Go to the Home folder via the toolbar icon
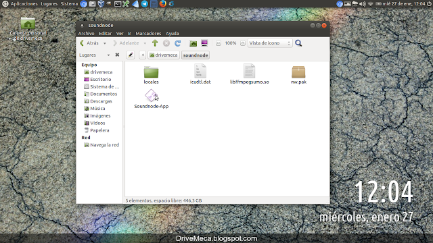The width and height of the screenshot is (433, 243). pyautogui.click(x=193, y=43)
